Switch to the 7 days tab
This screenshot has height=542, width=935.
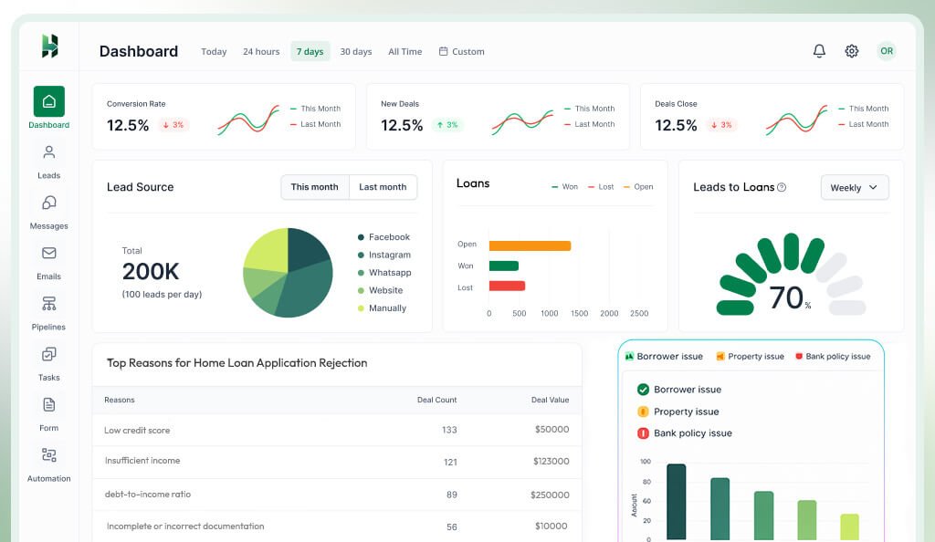(310, 52)
